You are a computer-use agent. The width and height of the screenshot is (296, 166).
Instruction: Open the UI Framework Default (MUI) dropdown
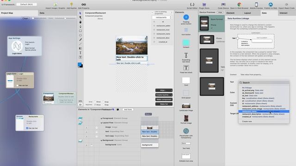coord(27,4)
